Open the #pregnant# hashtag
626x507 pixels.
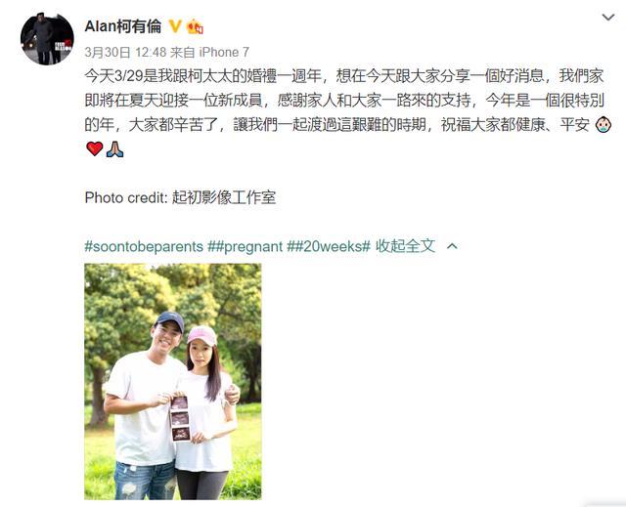pyautogui.click(x=248, y=247)
